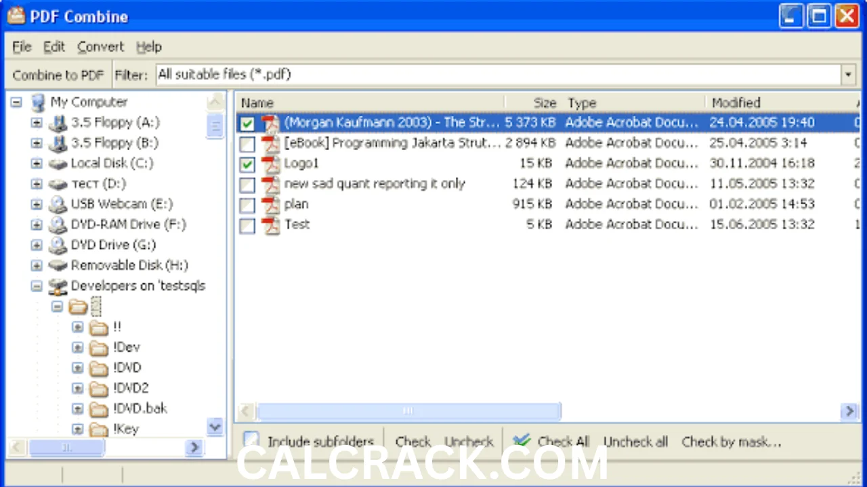Expand the !DVD2 folder node
This screenshot has height=487, width=867.
pyautogui.click(x=77, y=388)
